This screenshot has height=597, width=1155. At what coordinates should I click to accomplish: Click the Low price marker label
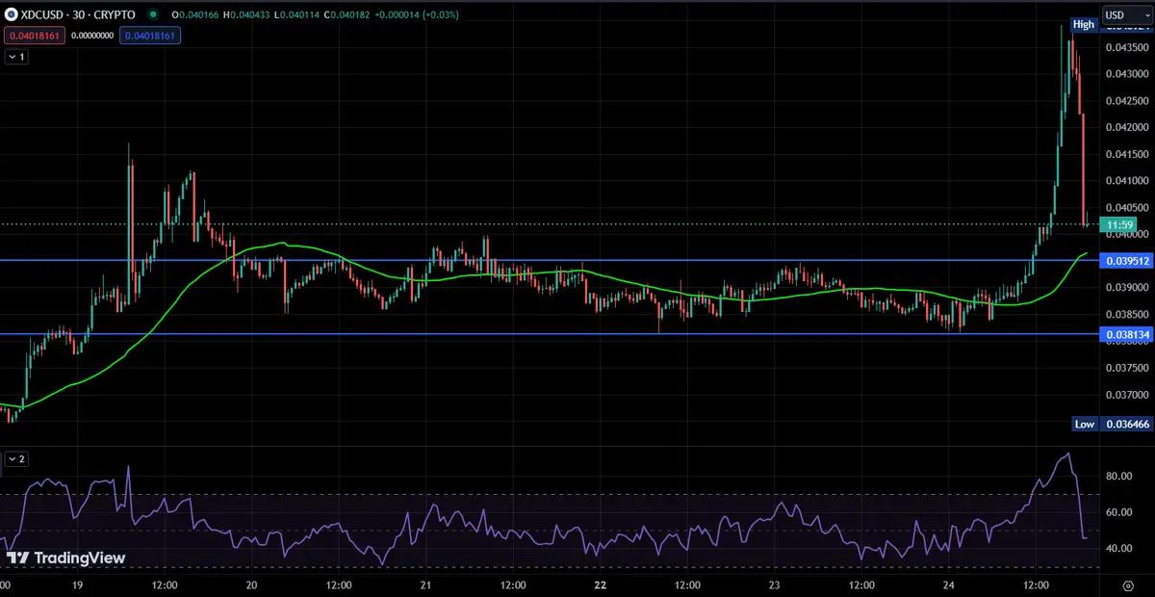[1085, 424]
